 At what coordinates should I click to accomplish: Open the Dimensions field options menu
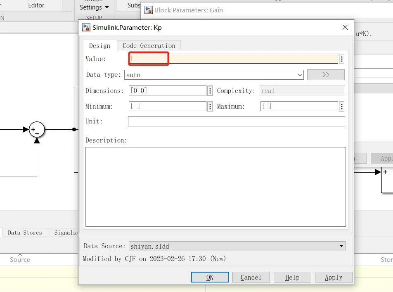(x=210, y=90)
